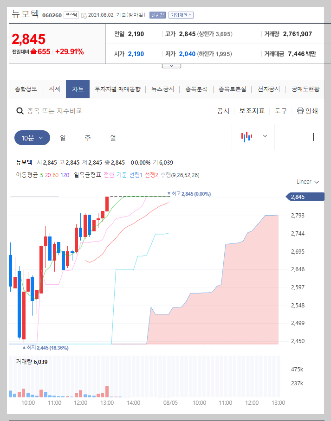Zoom out the chart with the minus icon

tap(291, 137)
